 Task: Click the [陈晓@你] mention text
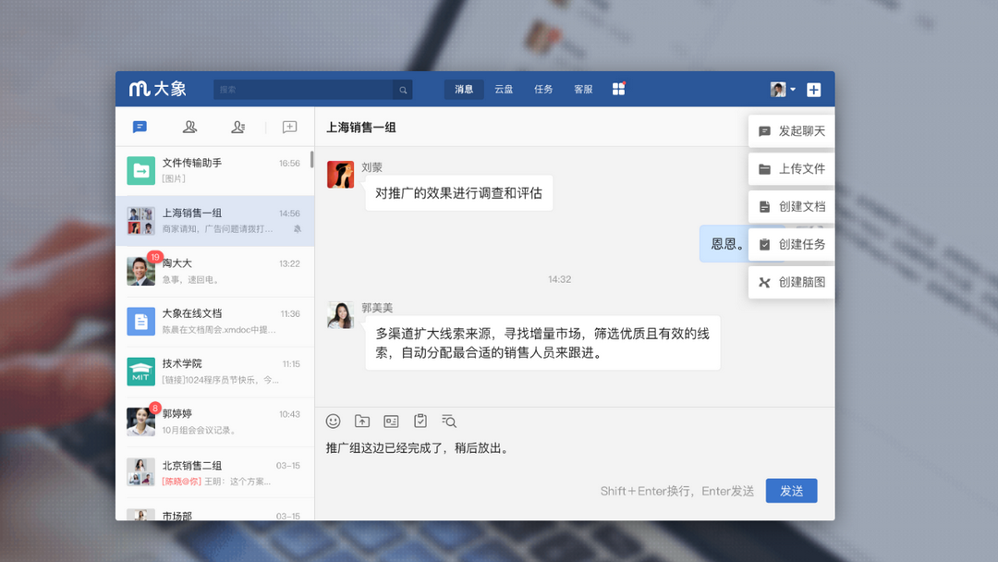click(x=181, y=482)
